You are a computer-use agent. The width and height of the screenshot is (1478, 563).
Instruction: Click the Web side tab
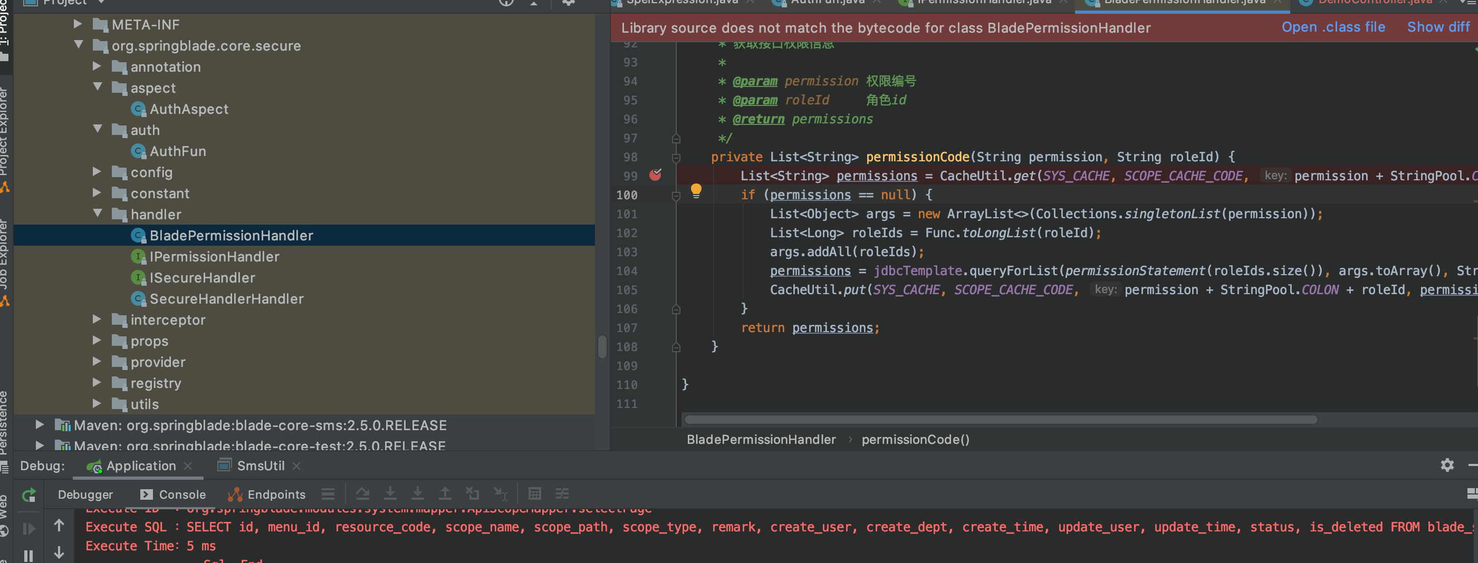pos(4,515)
